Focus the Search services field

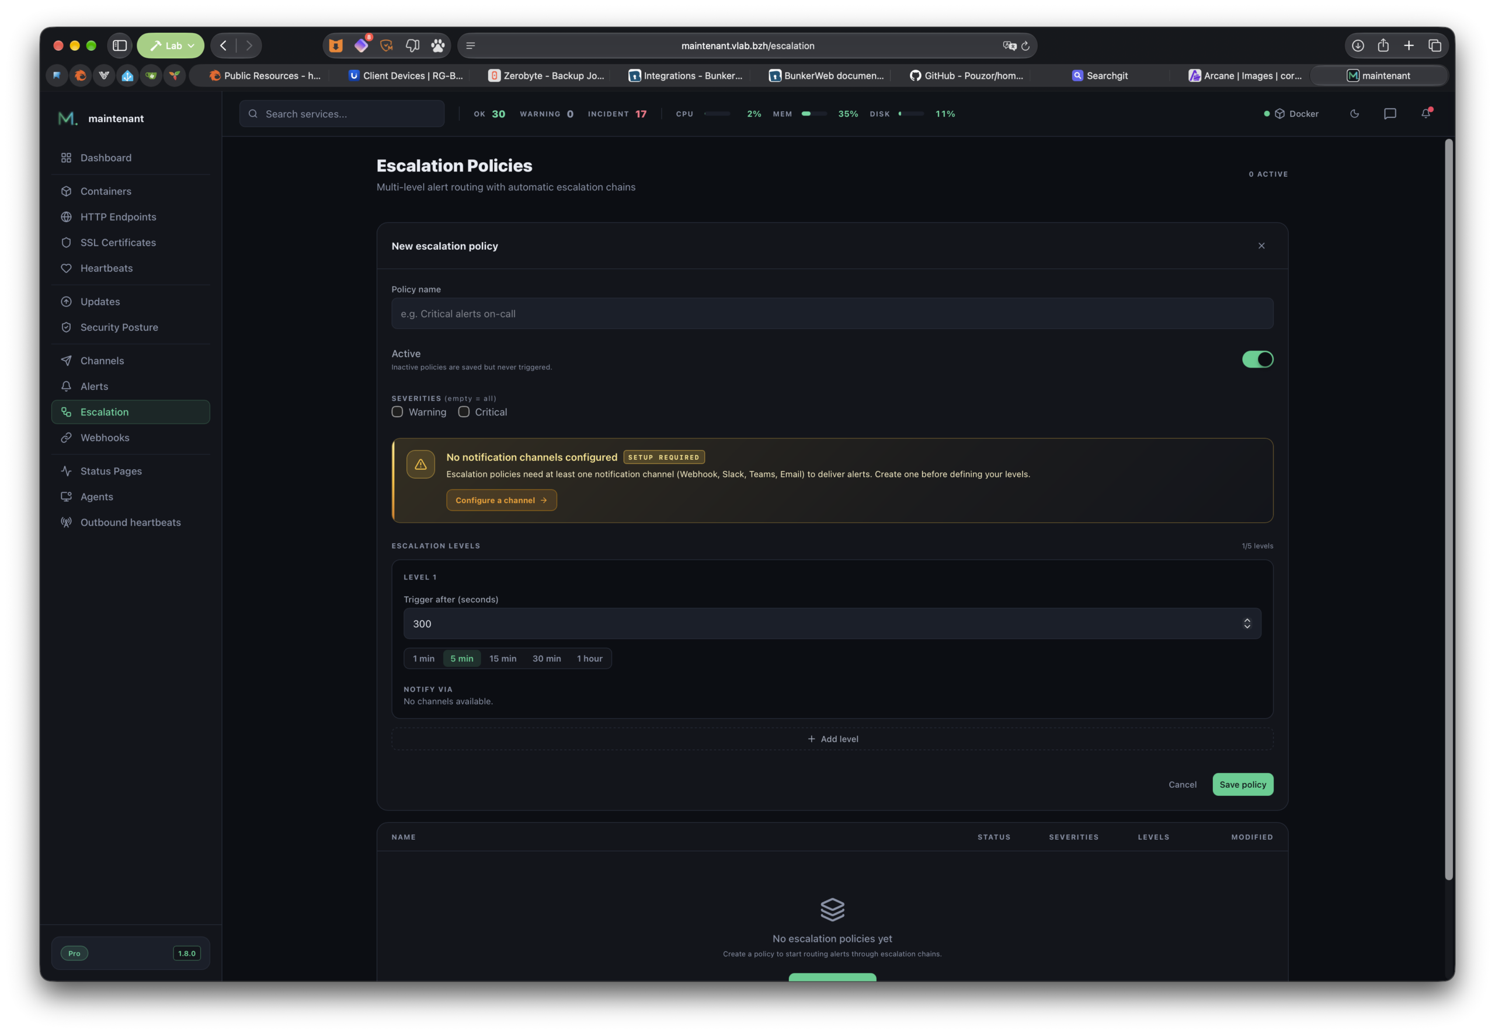342,114
